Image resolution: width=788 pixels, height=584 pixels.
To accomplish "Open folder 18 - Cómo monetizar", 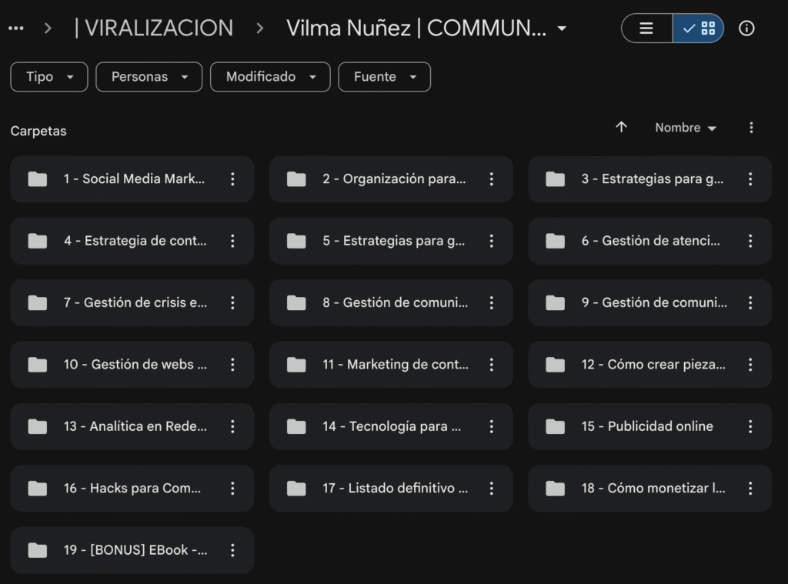I will [653, 489].
